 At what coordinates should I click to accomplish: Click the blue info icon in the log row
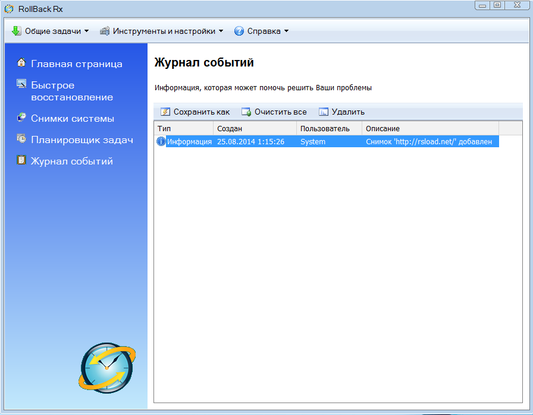161,141
